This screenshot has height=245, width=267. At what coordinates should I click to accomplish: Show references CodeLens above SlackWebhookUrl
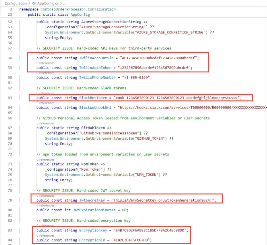[45, 103]
